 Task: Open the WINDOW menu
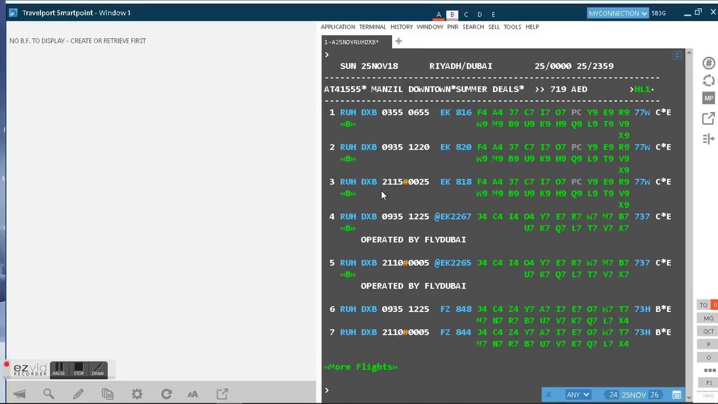(430, 27)
